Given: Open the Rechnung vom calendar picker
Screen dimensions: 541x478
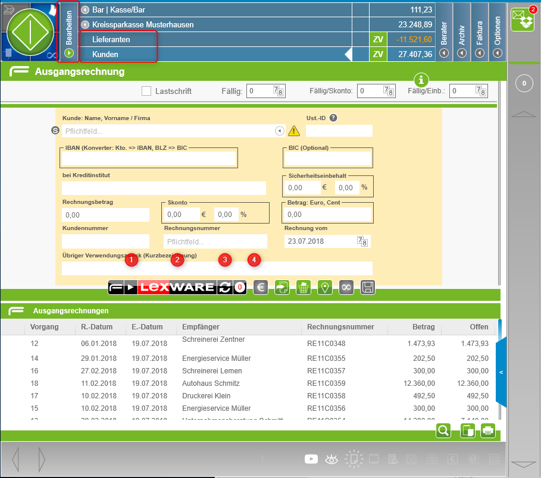Looking at the screenshot, I should point(362,241).
